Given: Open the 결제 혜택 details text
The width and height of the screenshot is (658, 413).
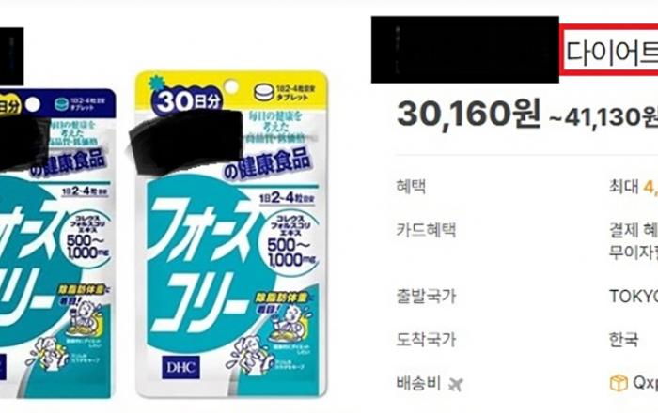Looking at the screenshot, I should 634,230.
